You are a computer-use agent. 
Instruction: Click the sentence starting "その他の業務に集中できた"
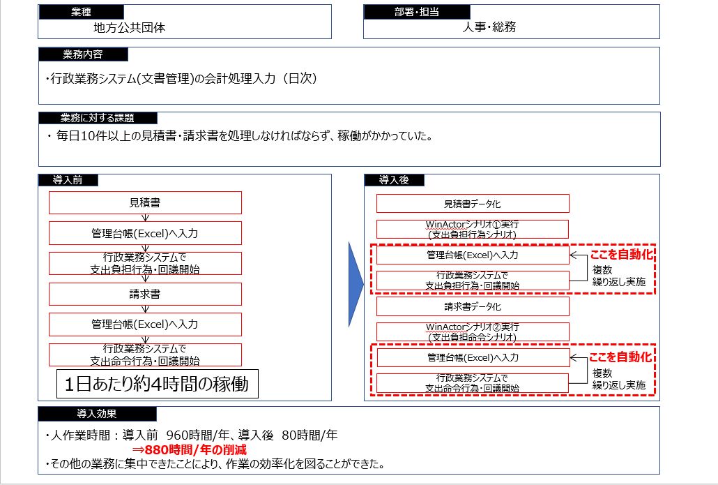215,464
